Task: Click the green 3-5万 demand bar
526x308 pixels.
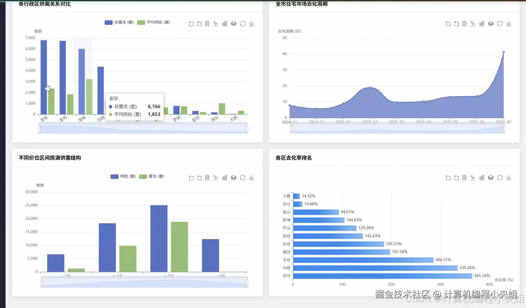Action: 128,259
